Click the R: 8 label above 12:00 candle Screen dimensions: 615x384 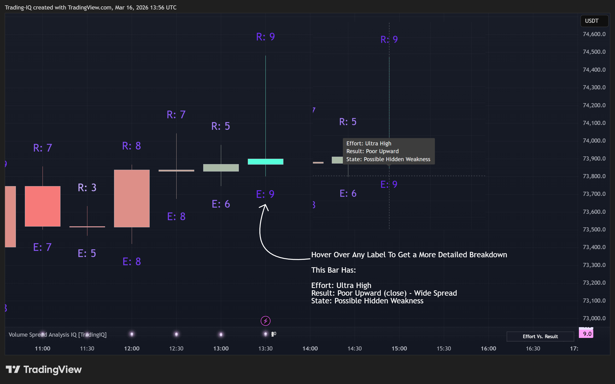(132, 146)
